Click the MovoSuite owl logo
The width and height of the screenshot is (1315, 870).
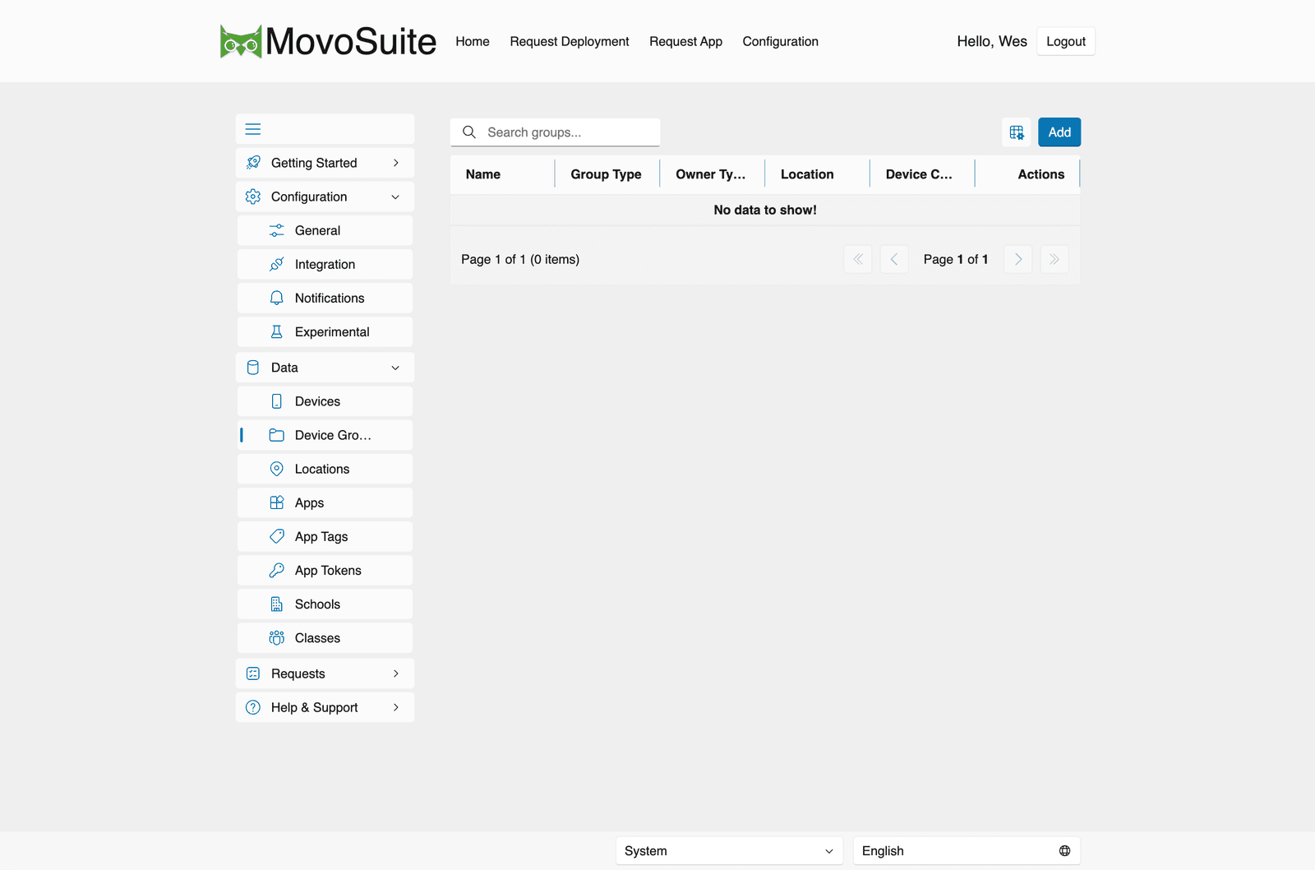241,41
